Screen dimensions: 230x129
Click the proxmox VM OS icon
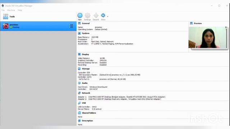pyautogui.click(x=6, y=26)
